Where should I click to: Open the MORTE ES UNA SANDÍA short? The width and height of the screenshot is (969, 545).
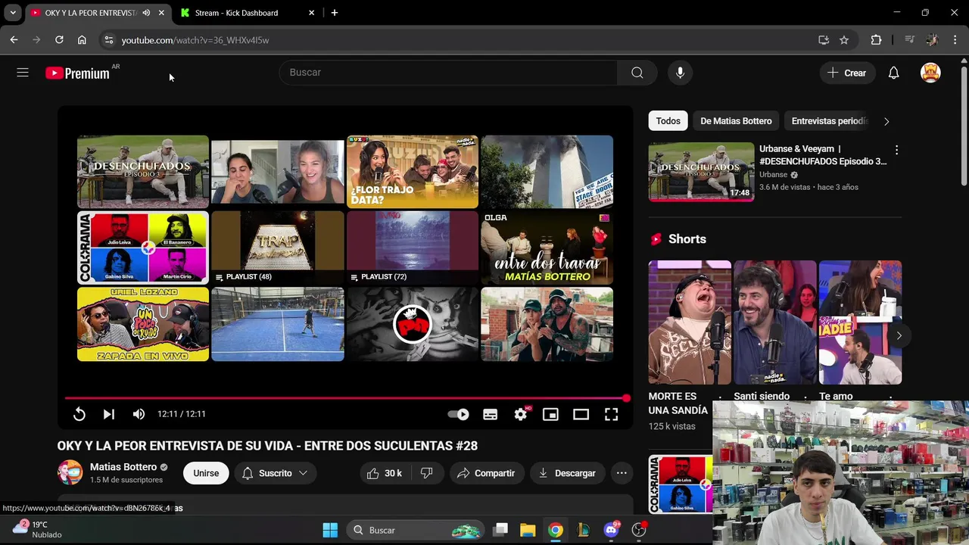pyautogui.click(x=690, y=322)
